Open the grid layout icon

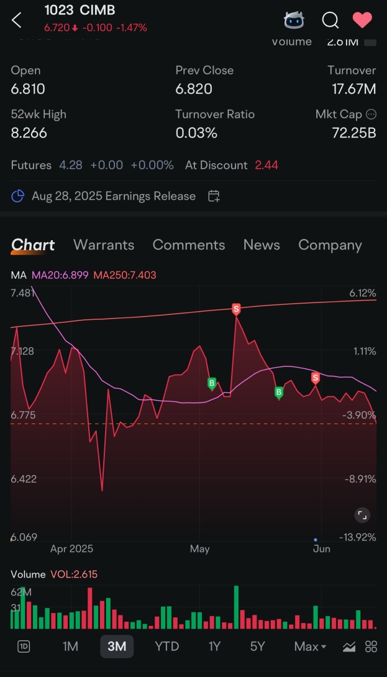(371, 647)
